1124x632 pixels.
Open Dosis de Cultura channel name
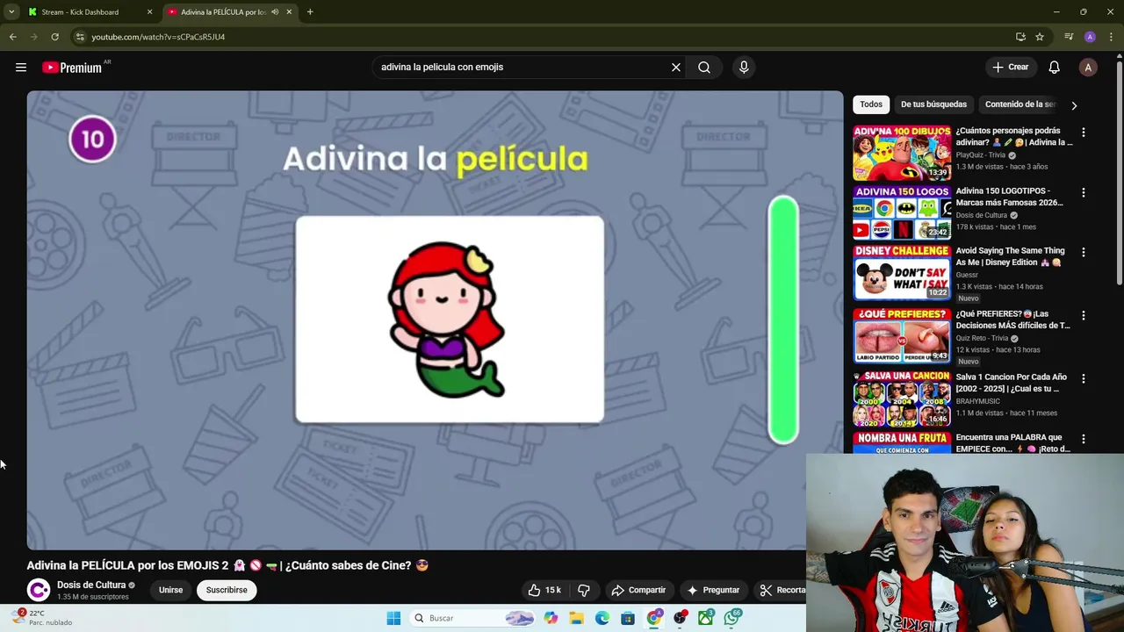point(91,585)
